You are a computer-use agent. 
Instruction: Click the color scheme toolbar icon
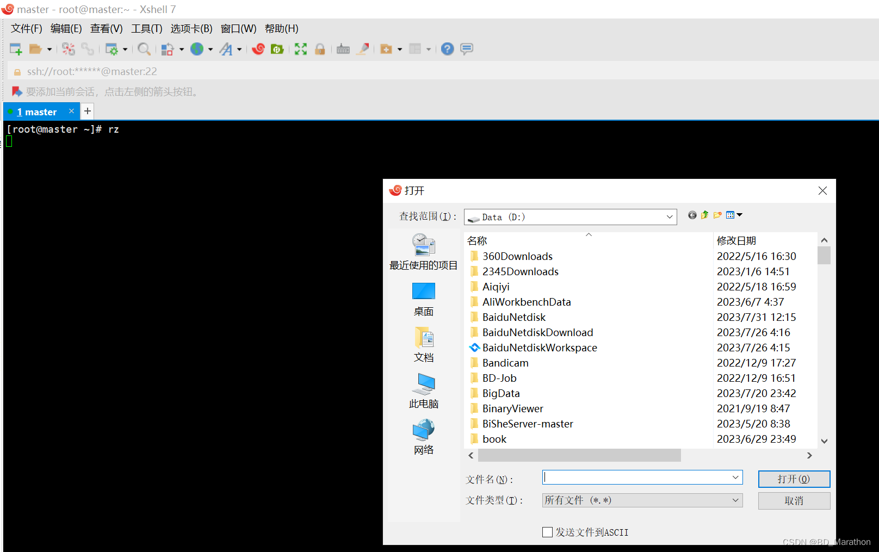click(168, 49)
